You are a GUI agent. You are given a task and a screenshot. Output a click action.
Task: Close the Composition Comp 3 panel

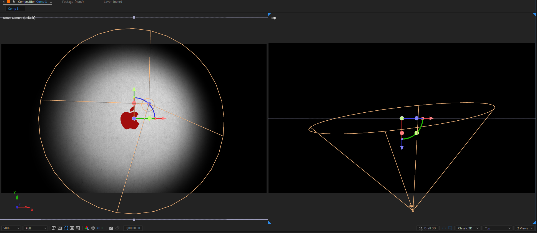(4, 2)
